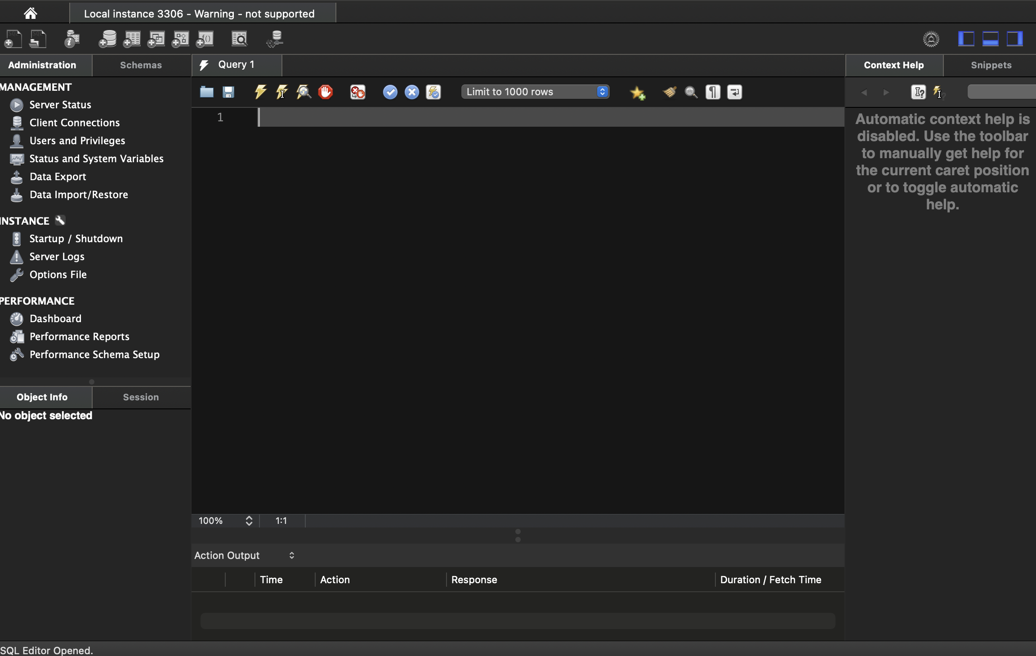Click the Stop execution red hand icon

[326, 92]
